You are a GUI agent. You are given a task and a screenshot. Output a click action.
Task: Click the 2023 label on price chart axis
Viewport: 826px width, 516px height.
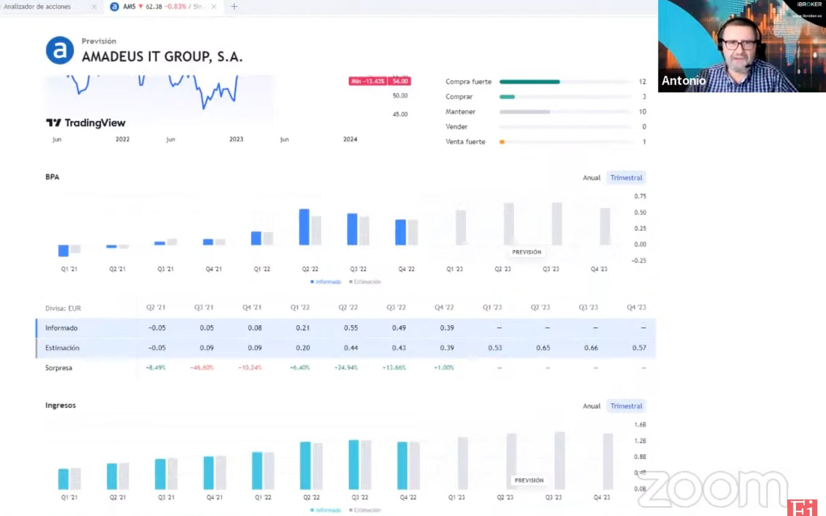(x=236, y=139)
